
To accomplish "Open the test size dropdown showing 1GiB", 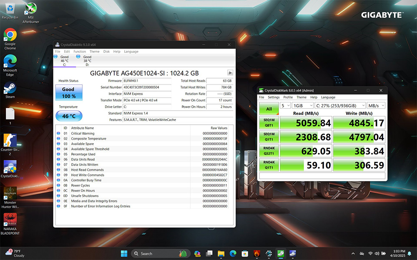I will click(303, 106).
